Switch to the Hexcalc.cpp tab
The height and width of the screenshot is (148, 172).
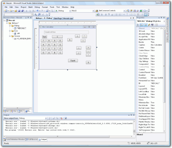click(68, 18)
